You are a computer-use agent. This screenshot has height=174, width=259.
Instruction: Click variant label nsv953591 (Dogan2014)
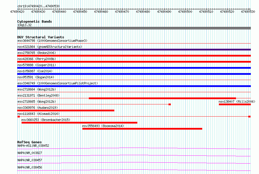[36, 77]
